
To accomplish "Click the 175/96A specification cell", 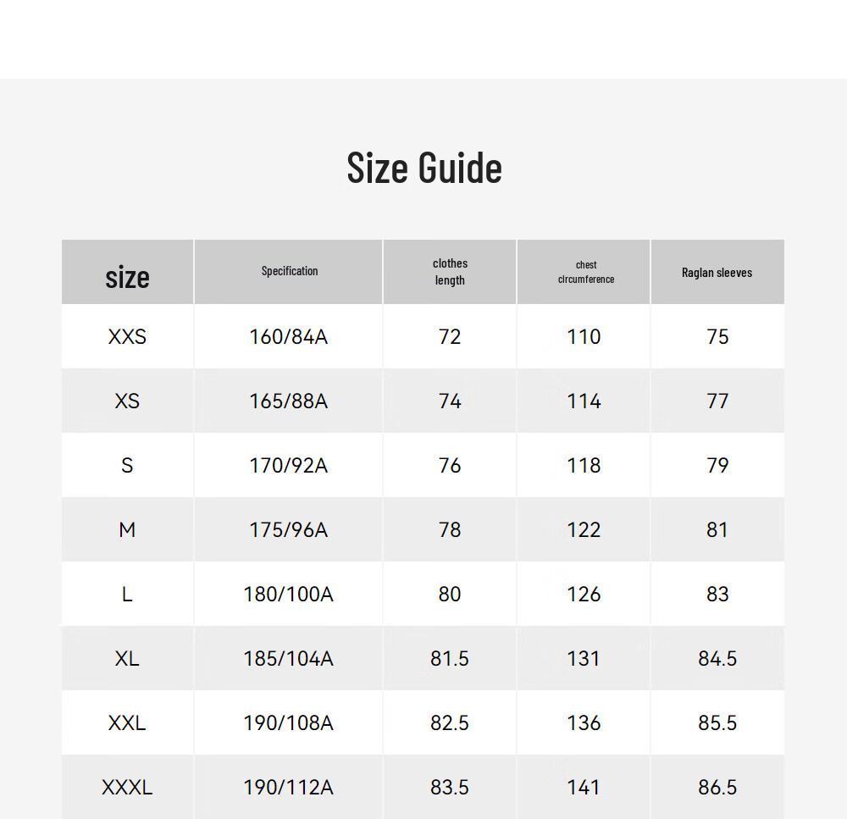I will pos(289,529).
